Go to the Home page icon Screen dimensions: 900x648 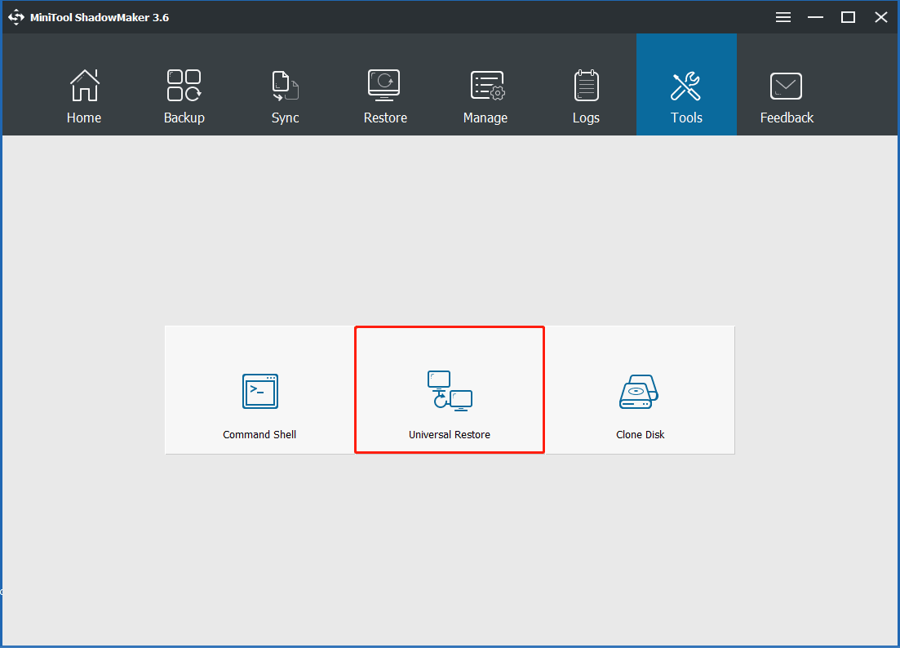pyautogui.click(x=84, y=86)
